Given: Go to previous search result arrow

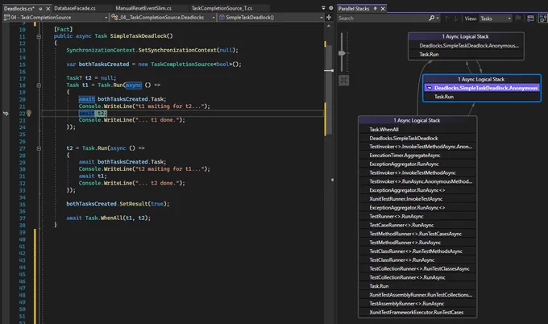Looking at the screenshot, I should (x=446, y=19).
